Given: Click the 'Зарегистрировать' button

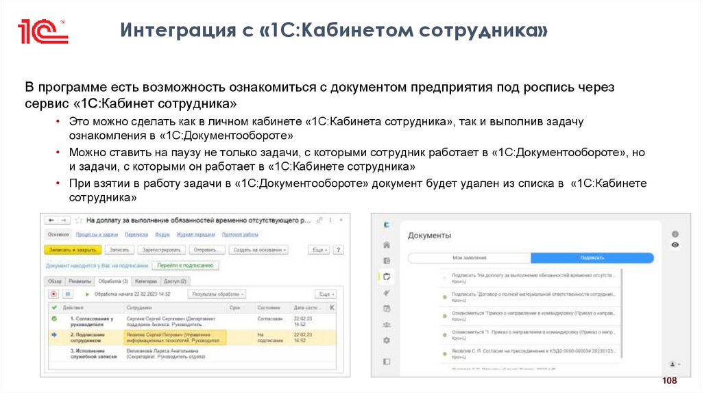Looking at the screenshot, I should (x=161, y=250).
